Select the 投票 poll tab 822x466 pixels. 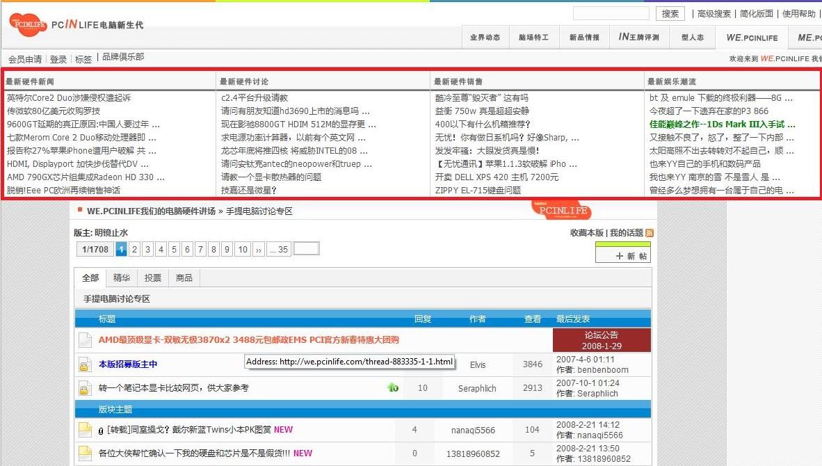click(x=153, y=278)
